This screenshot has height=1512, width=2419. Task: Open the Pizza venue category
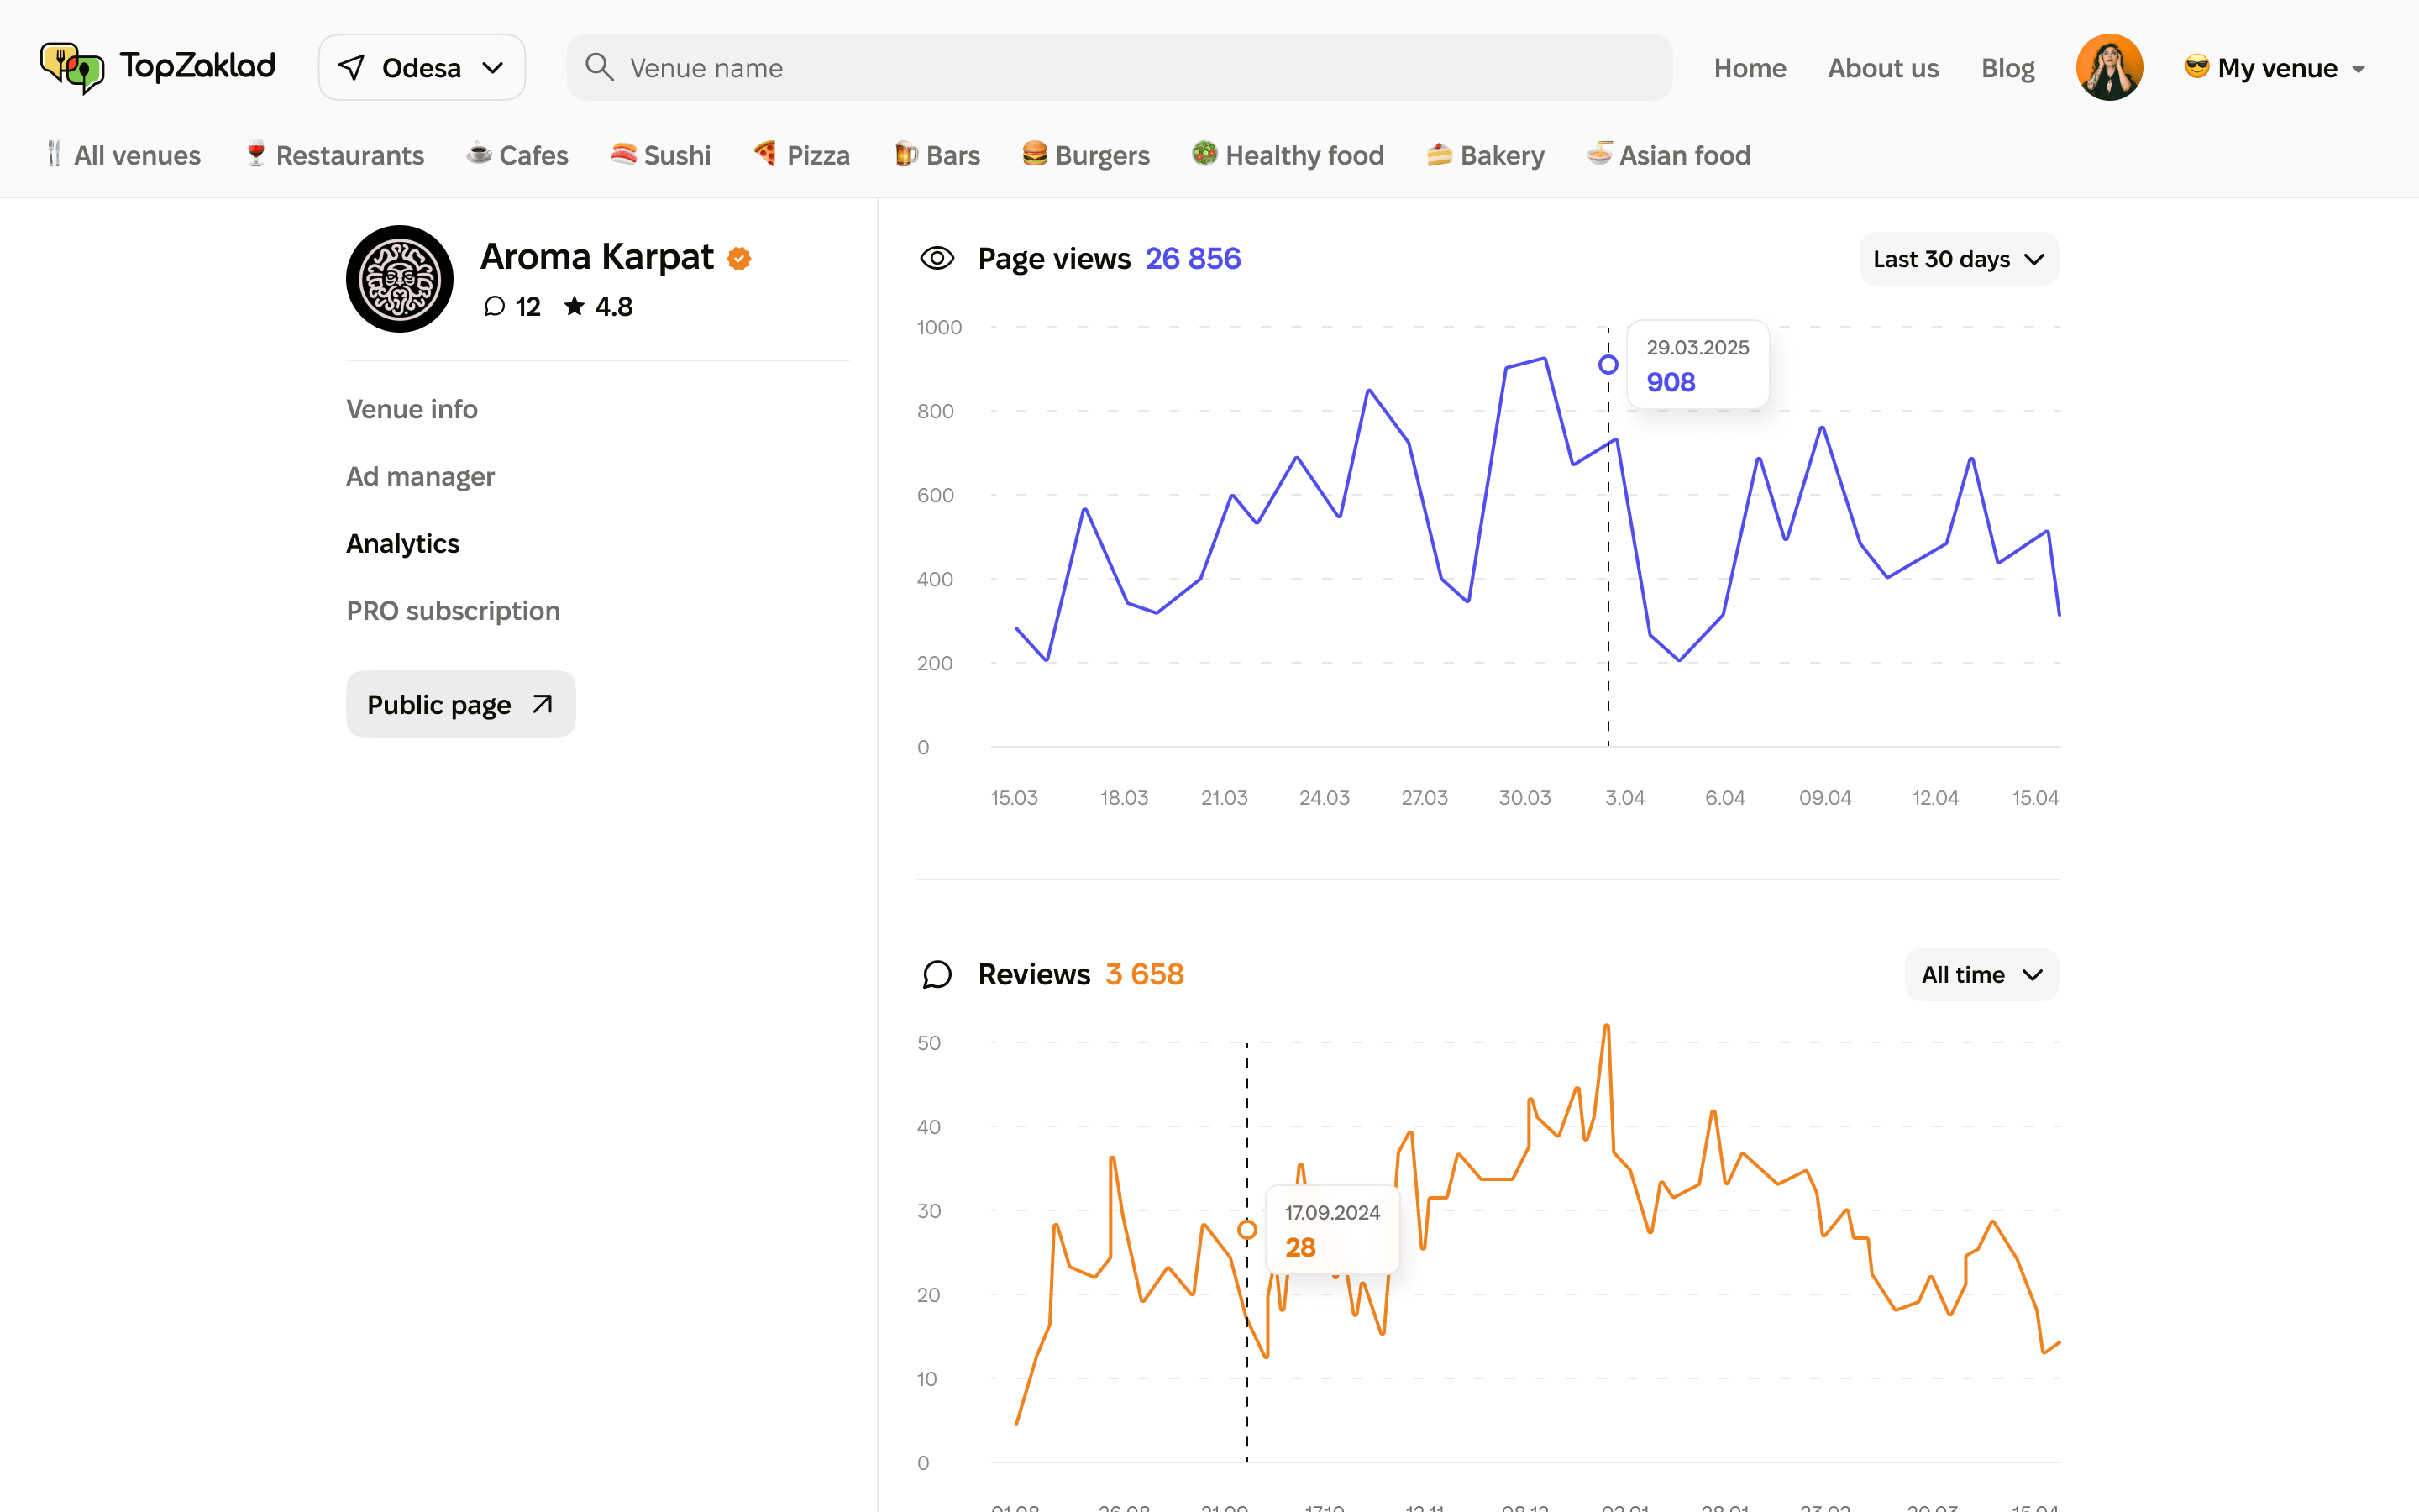[x=766, y=155]
